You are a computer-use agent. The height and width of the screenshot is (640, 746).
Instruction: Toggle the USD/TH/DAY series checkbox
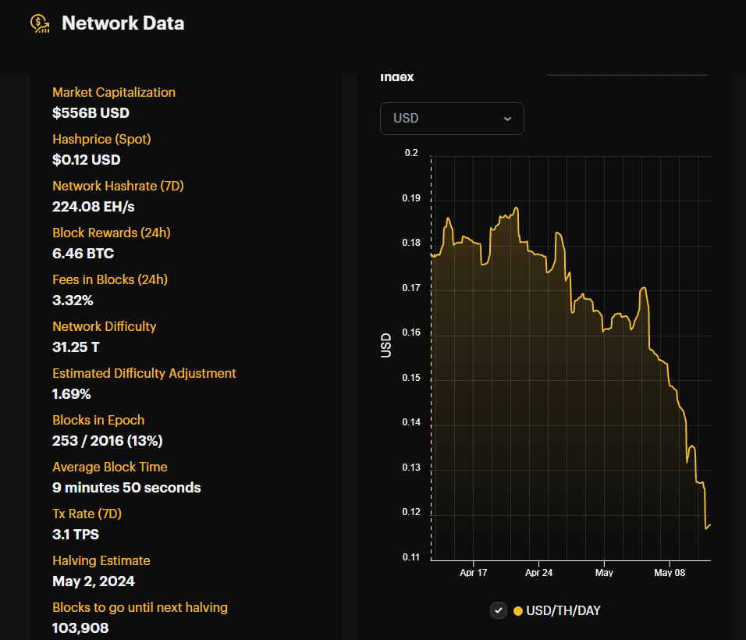click(x=498, y=610)
